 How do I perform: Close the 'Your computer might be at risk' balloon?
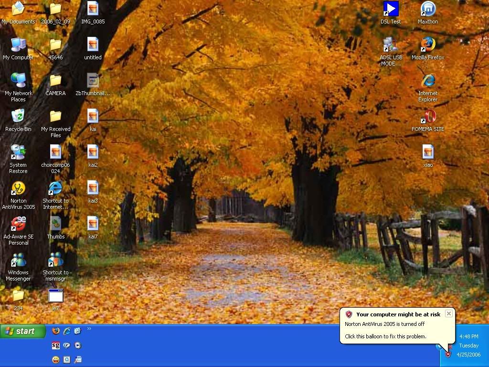tap(448, 313)
